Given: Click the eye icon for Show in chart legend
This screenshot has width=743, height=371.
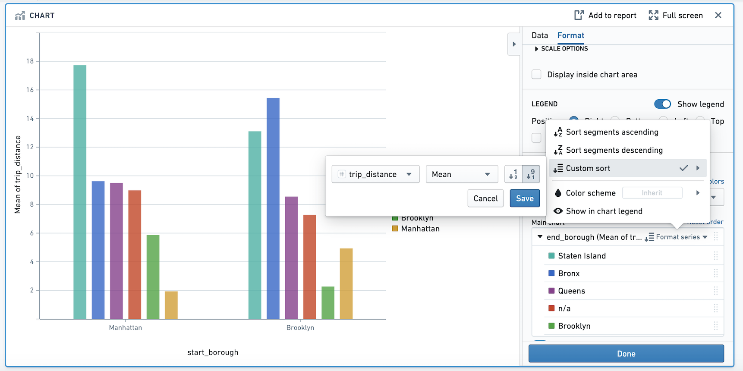Looking at the screenshot, I should pyautogui.click(x=558, y=211).
